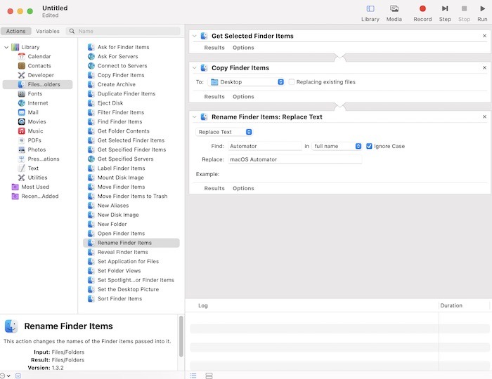Screen dimensions: 492x379
Task: Select Contacts category
Action: click(x=39, y=66)
